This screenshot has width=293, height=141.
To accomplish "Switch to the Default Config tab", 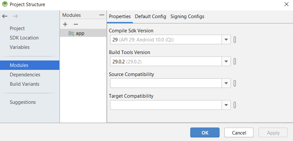I will tap(150, 16).
